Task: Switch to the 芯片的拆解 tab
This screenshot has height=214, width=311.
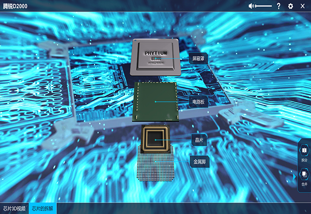Action: (42, 208)
